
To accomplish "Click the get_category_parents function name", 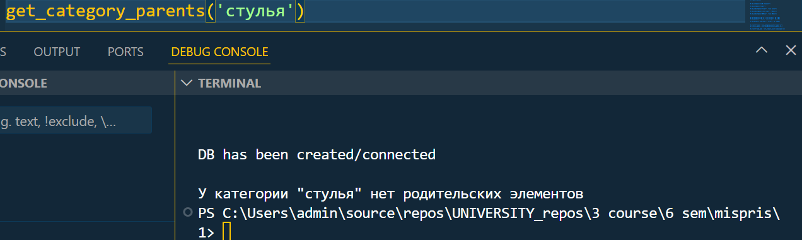I will pos(106,13).
